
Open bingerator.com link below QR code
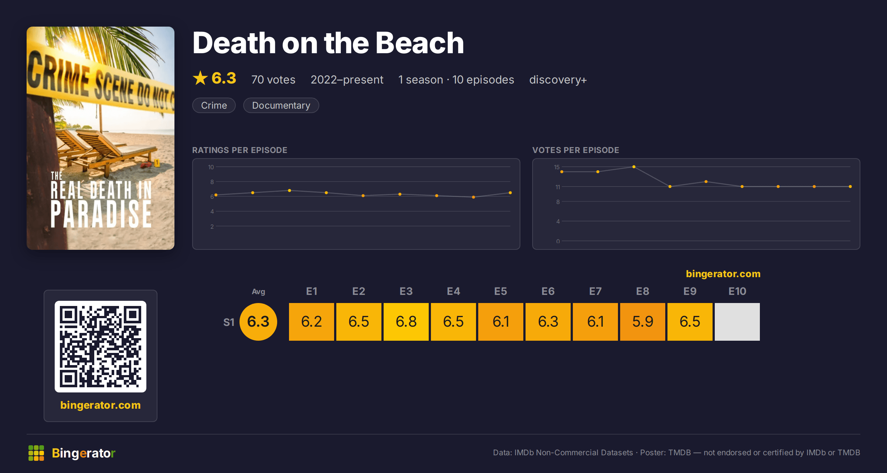click(101, 405)
